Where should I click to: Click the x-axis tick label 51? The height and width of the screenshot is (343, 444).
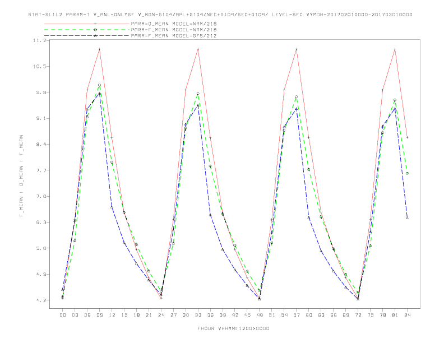point(272,315)
